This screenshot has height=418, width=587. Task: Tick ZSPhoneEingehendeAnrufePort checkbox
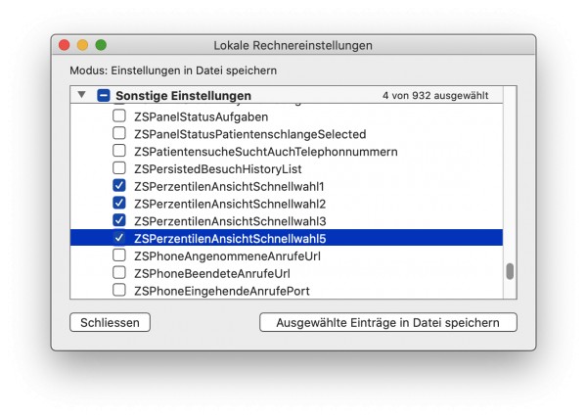pyautogui.click(x=119, y=290)
